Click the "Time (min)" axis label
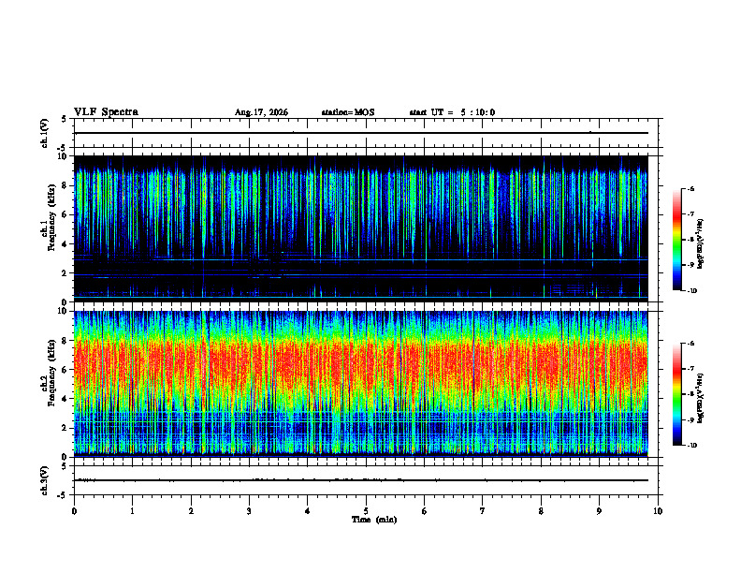 click(x=374, y=520)
